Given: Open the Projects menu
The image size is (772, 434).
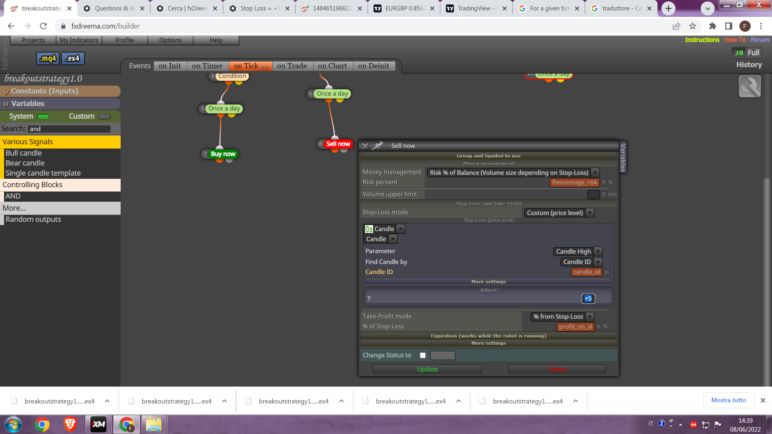Looking at the screenshot, I should click(x=33, y=40).
